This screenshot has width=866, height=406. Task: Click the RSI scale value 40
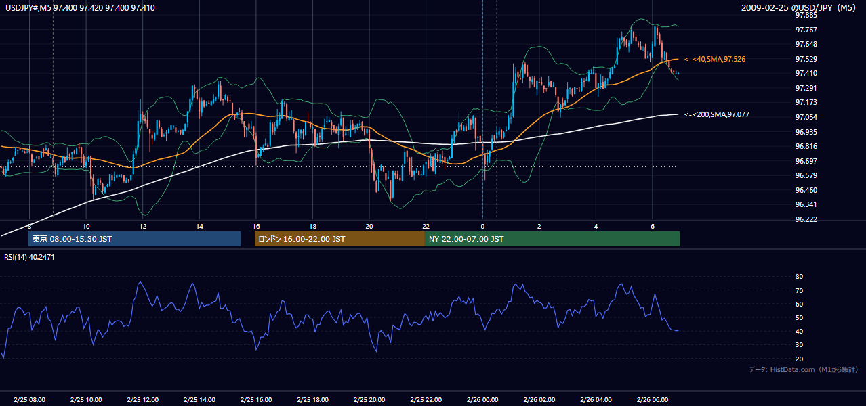tap(800, 331)
